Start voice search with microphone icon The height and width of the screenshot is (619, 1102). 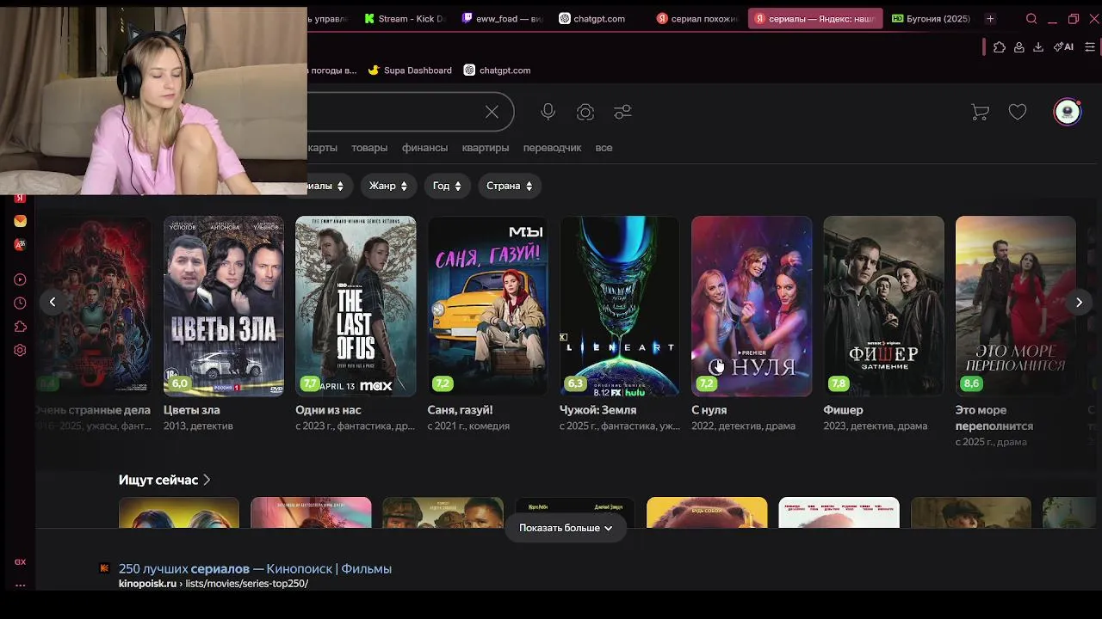pos(548,112)
